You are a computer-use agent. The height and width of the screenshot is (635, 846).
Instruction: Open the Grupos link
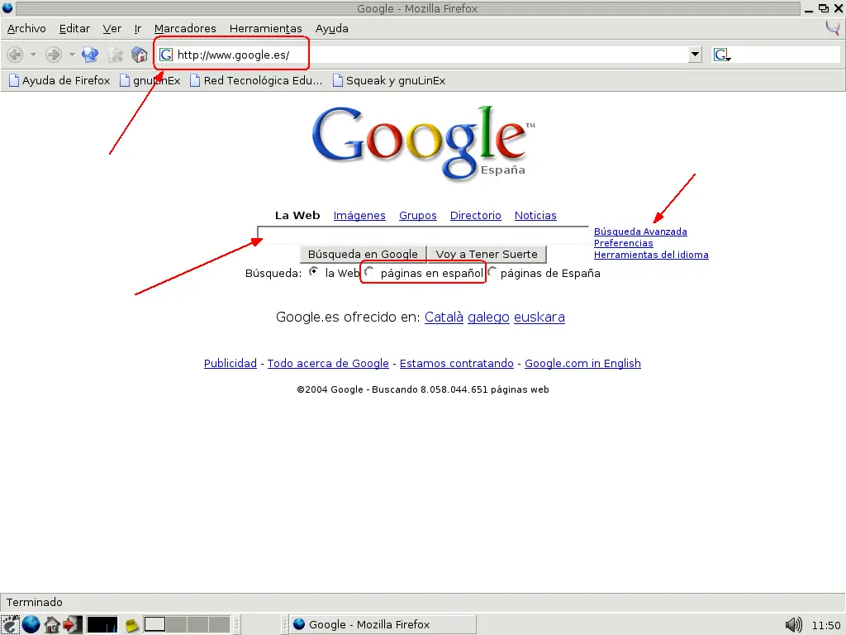[x=417, y=216]
